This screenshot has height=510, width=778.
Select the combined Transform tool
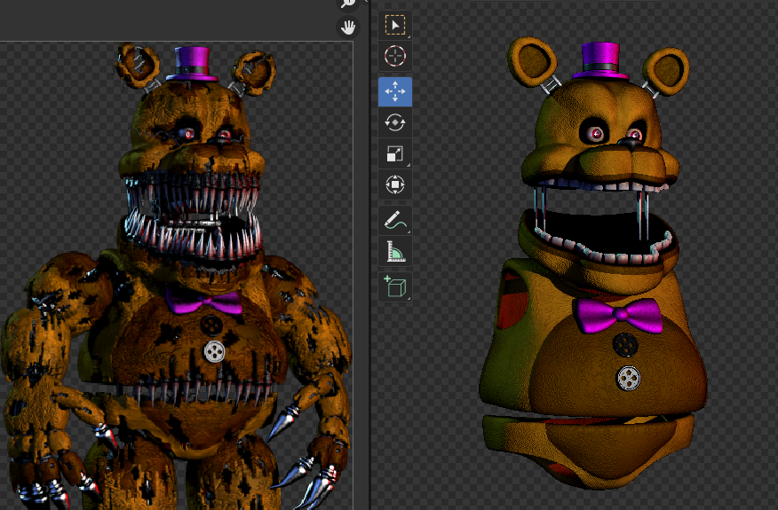395,184
